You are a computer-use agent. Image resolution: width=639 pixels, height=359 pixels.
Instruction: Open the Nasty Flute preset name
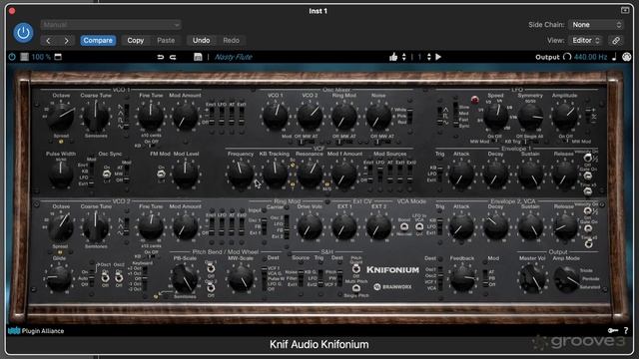[x=233, y=57]
